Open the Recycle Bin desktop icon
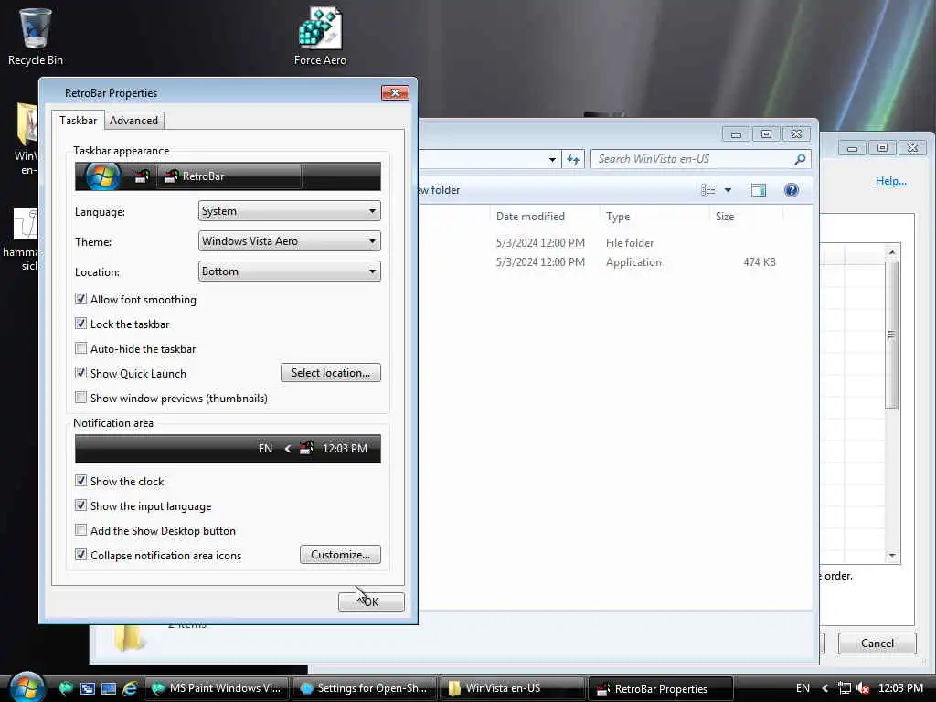The width and height of the screenshot is (936, 702). coord(36,37)
